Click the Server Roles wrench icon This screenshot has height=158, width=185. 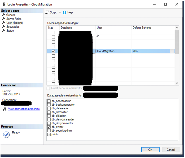(x=3, y=19)
